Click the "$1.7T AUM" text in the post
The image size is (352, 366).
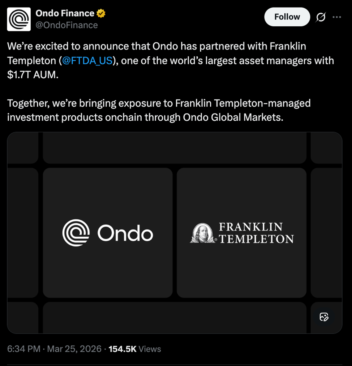(x=33, y=75)
